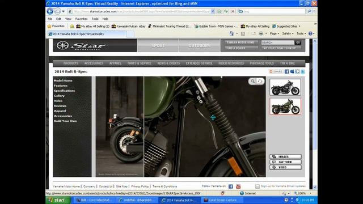This screenshot has height=204, width=363.
Task: Click the Compatibility View icon
Action: click(219, 11)
